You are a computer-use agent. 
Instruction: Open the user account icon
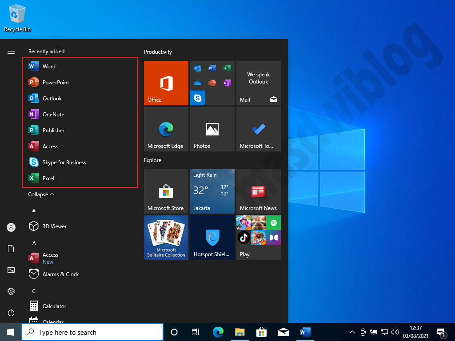pos(11,227)
